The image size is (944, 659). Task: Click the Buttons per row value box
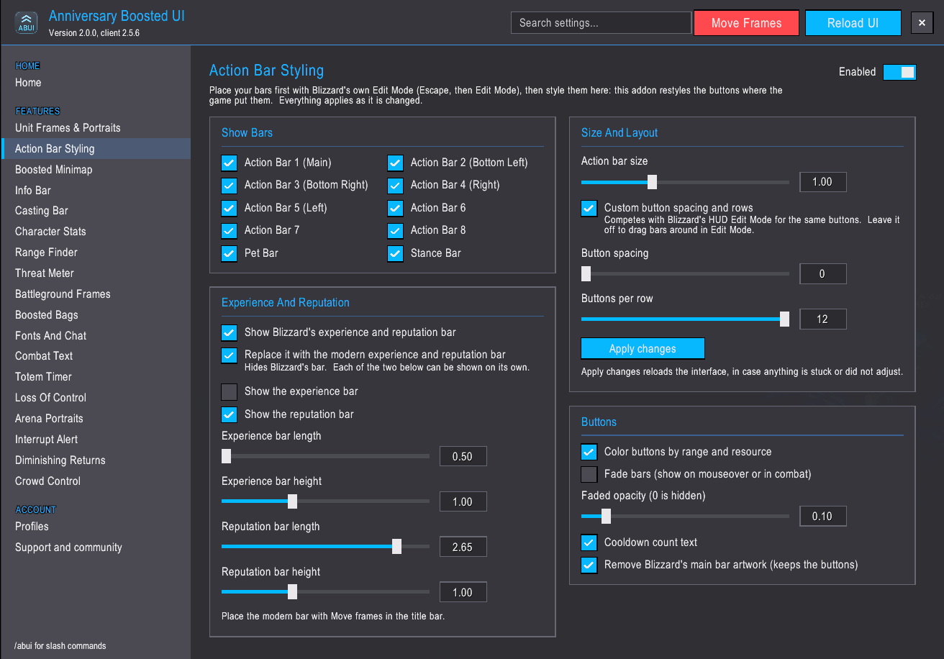click(822, 319)
